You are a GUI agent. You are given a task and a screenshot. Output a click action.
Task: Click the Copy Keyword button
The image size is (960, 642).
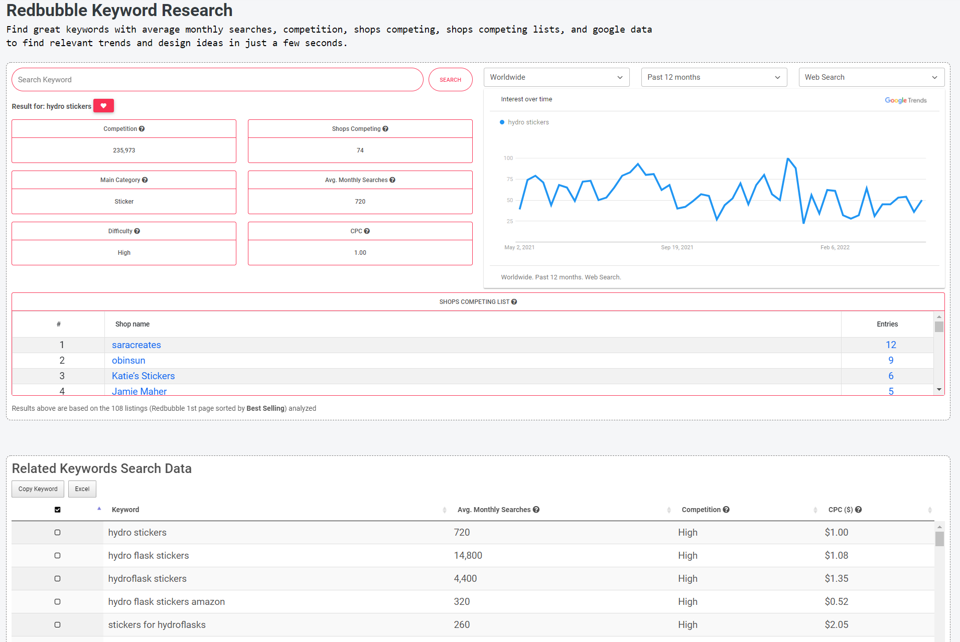tap(38, 489)
